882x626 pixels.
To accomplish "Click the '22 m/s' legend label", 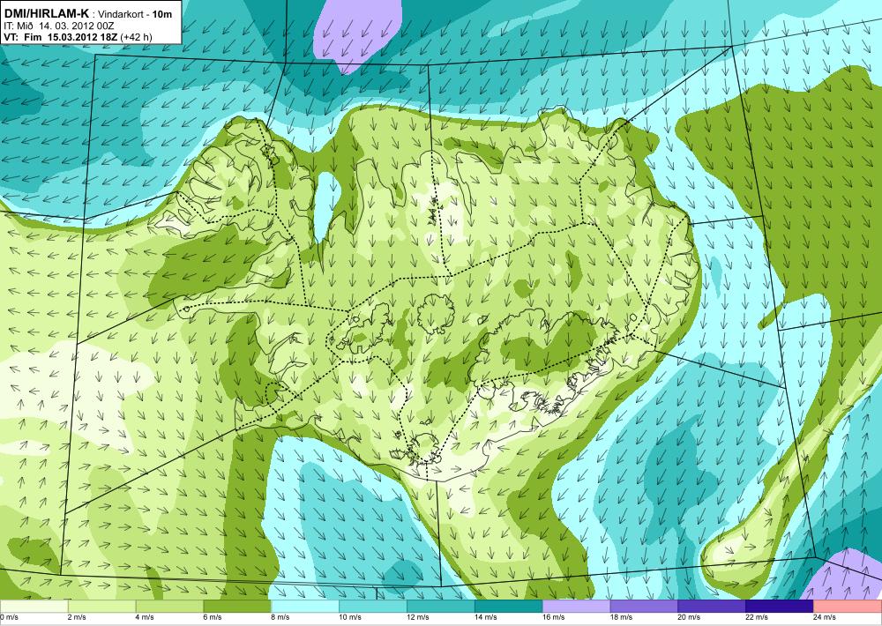I will pos(757,617).
